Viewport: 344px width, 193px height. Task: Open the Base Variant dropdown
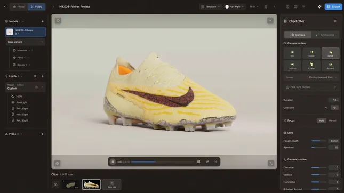tap(26, 42)
